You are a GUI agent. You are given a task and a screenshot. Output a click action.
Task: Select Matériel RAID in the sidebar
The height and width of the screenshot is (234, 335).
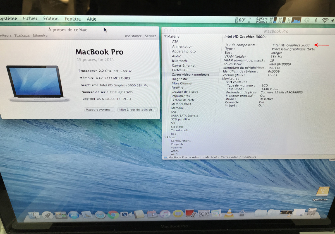[181, 104]
